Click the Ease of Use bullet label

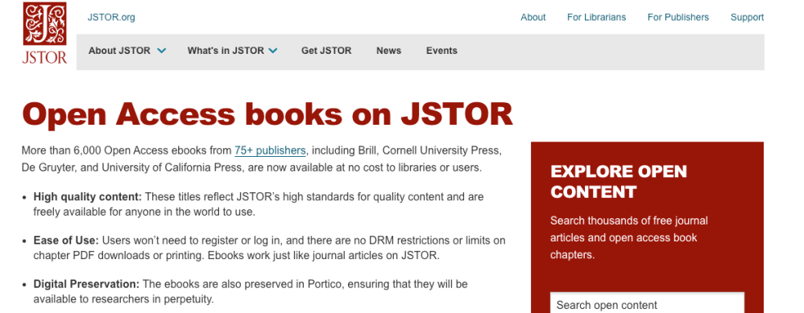point(66,241)
